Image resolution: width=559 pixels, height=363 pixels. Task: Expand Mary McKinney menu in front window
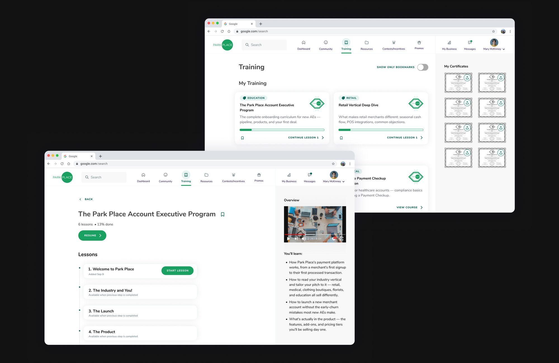point(334,177)
